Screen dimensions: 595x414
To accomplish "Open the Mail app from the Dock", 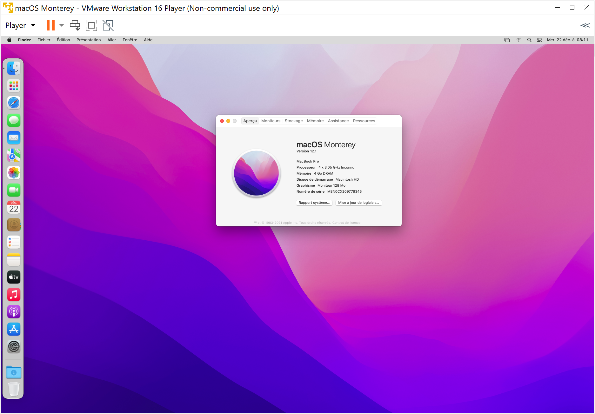I will pyautogui.click(x=13, y=137).
